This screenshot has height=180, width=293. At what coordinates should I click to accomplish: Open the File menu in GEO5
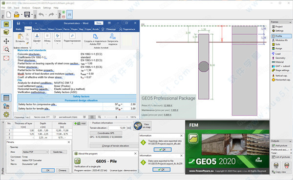coord(3,8)
